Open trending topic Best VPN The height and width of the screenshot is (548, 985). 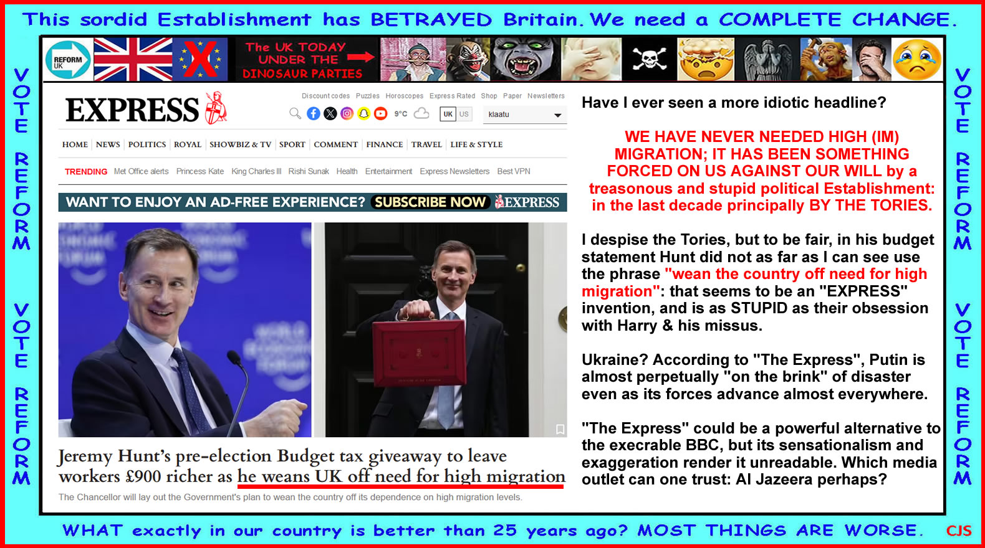(514, 171)
